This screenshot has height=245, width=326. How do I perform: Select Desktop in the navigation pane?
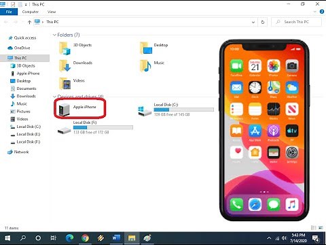click(20, 81)
